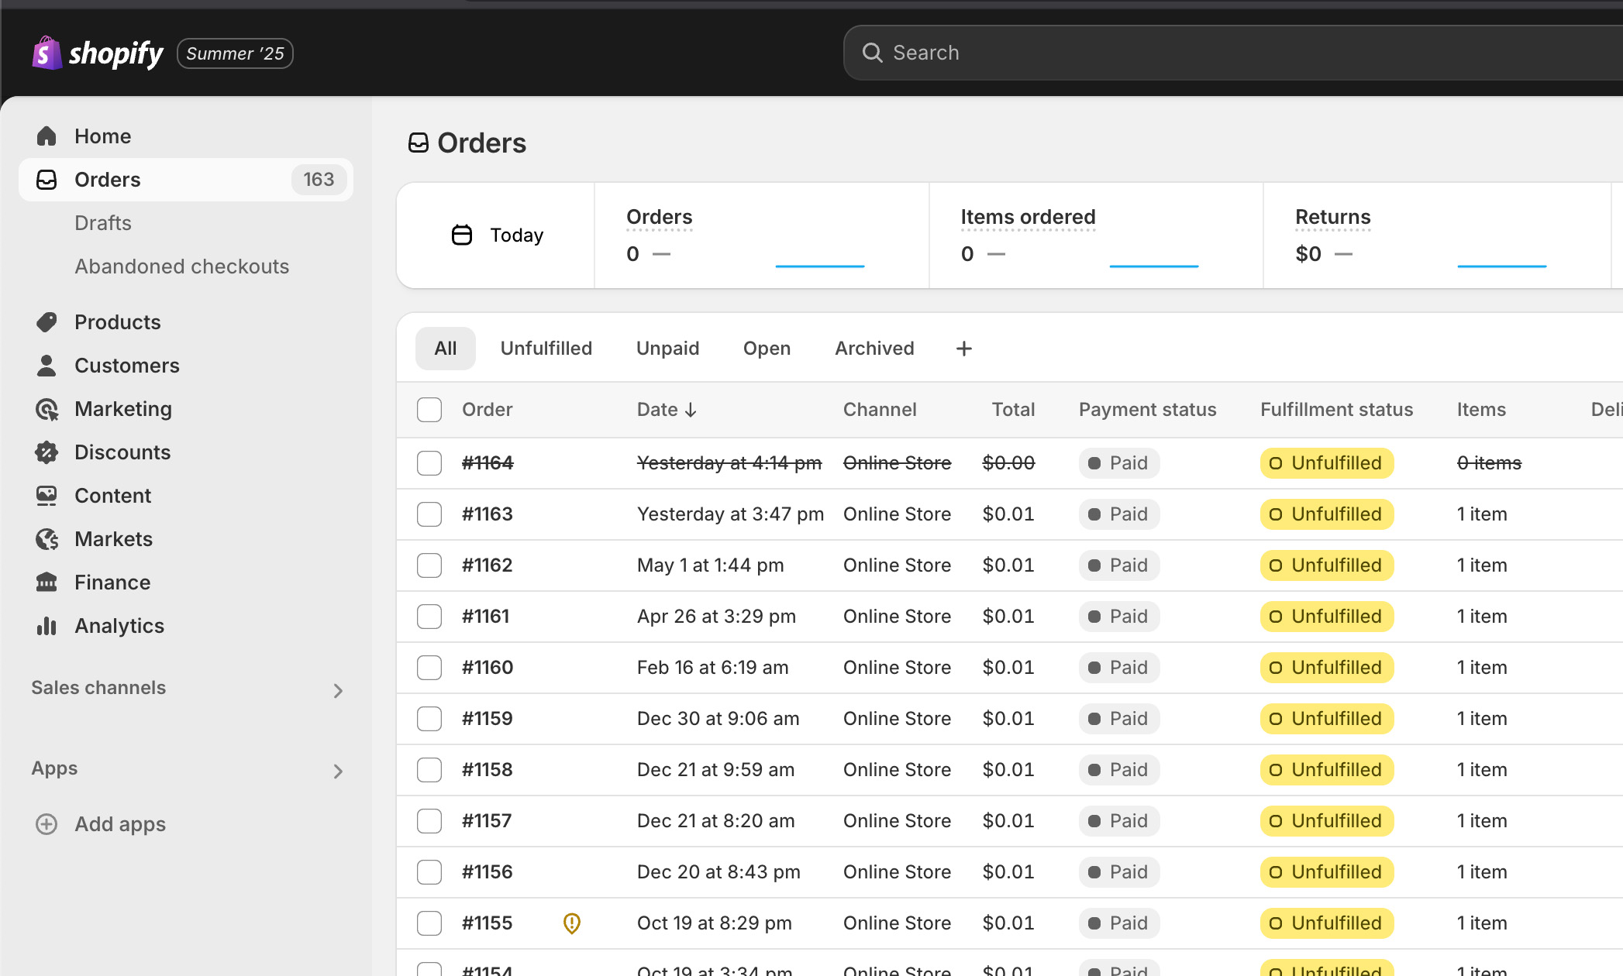Click the Home house icon in the sidebar

click(47, 136)
